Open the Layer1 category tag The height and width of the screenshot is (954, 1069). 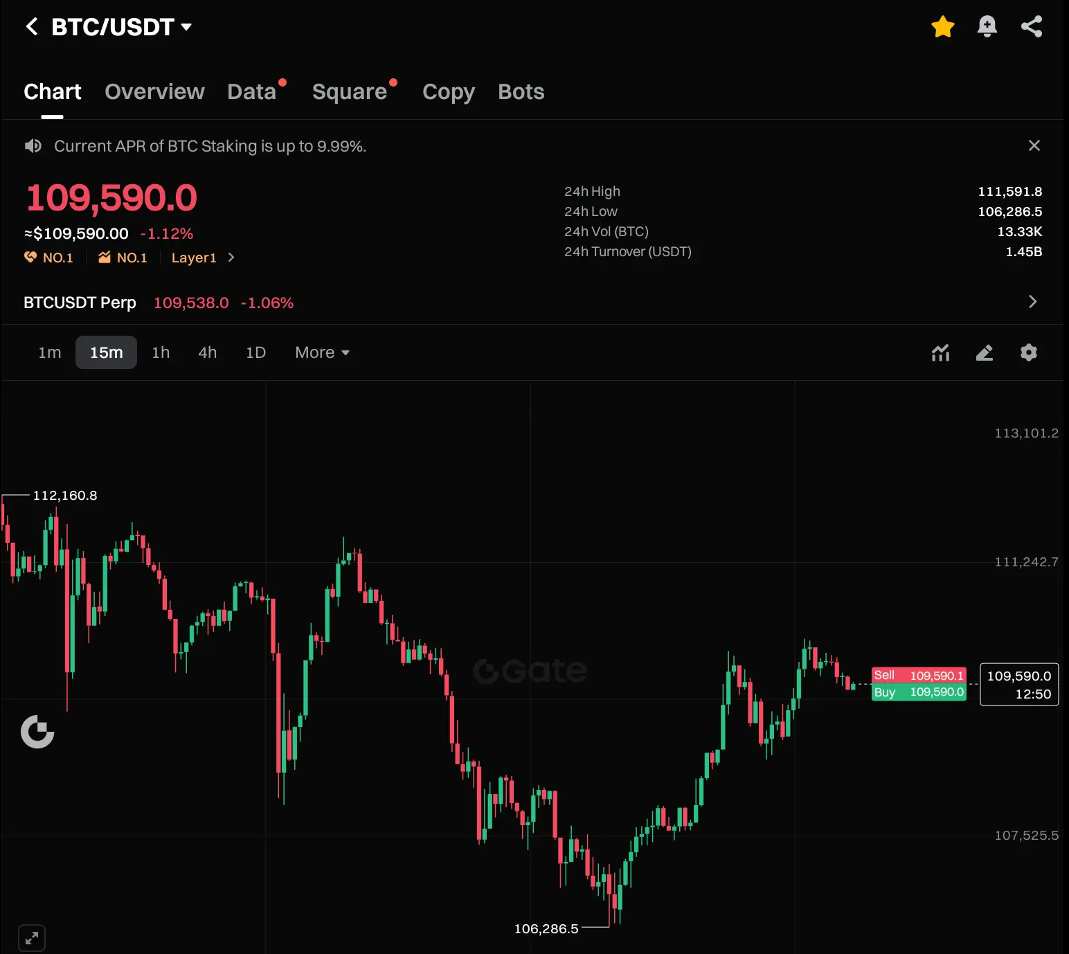pos(194,258)
